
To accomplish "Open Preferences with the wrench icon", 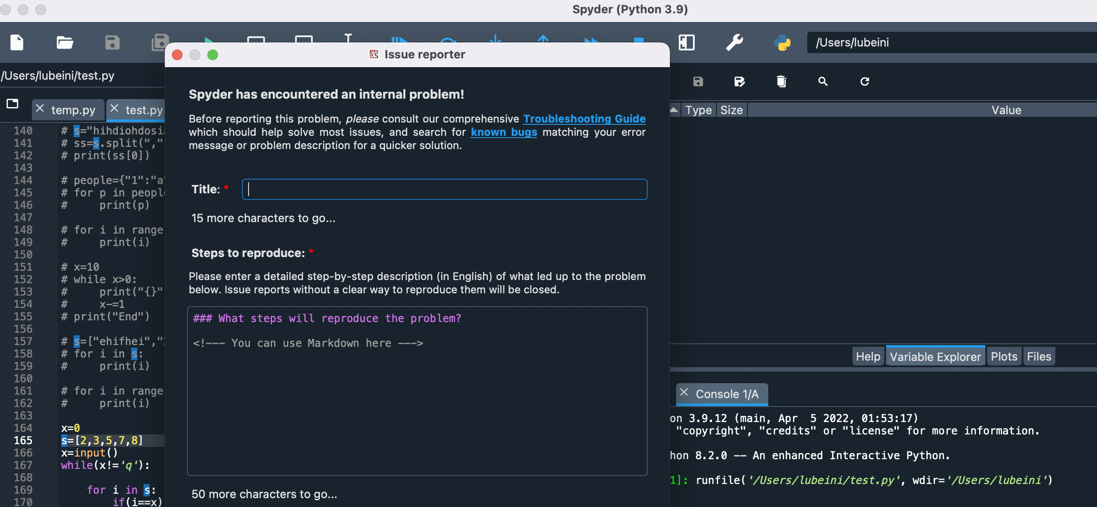I will [734, 42].
